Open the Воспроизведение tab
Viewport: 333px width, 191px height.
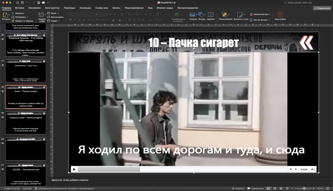pyautogui.click(x=188, y=8)
